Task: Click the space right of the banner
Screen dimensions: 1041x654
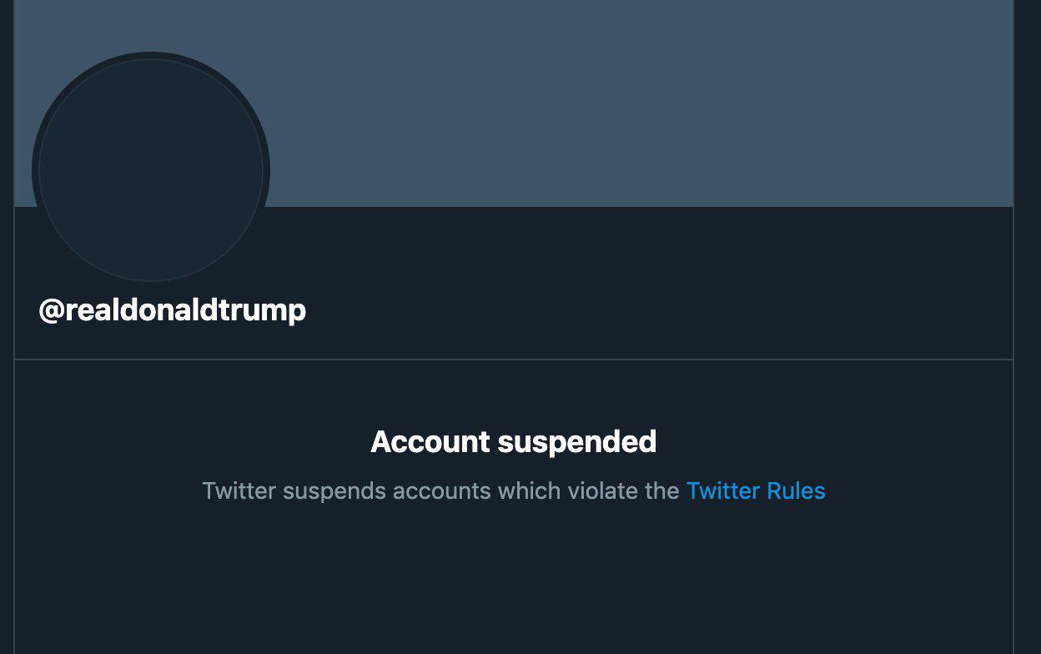Action: (x=1028, y=100)
